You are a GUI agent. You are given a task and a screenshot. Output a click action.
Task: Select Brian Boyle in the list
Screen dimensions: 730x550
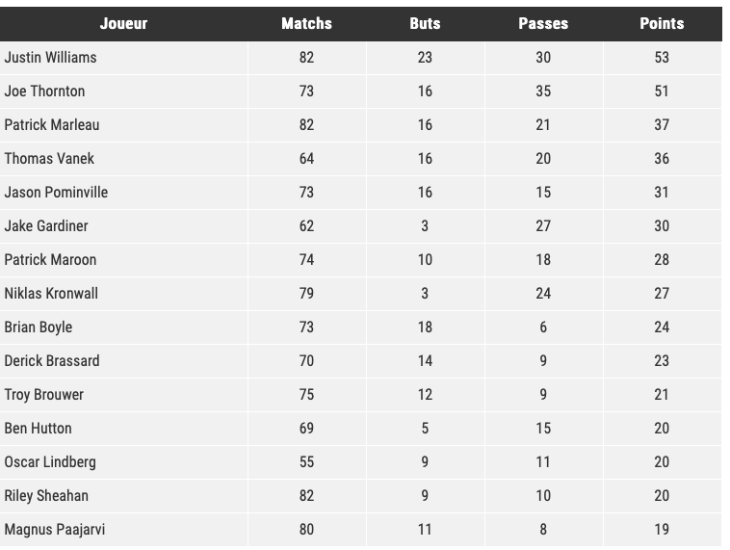point(39,327)
